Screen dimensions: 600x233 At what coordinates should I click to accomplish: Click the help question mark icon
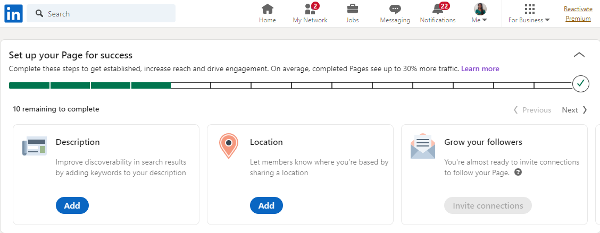tap(518, 172)
